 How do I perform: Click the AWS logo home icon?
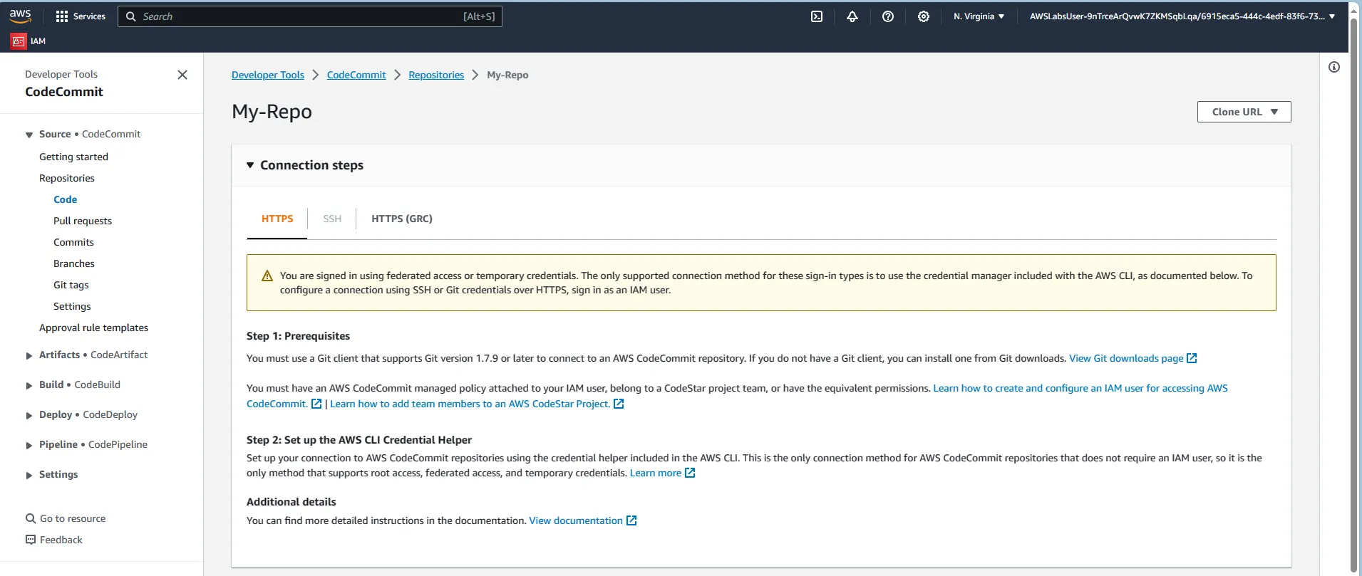(x=20, y=16)
